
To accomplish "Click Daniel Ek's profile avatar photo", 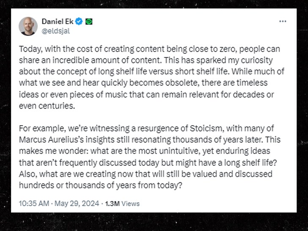I will tap(28, 26).
